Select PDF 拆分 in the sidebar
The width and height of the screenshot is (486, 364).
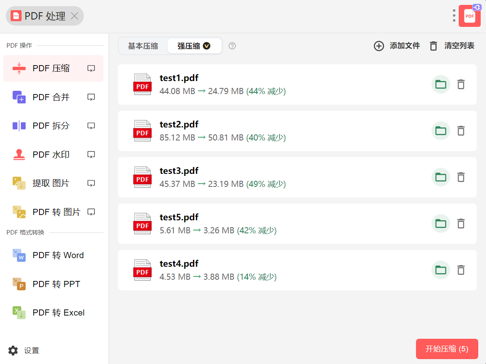point(53,126)
